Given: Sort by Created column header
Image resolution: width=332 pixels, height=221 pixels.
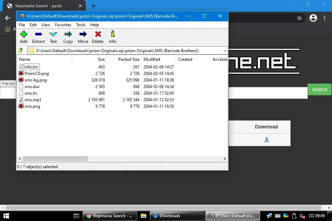Looking at the screenshot, I should (x=193, y=59).
